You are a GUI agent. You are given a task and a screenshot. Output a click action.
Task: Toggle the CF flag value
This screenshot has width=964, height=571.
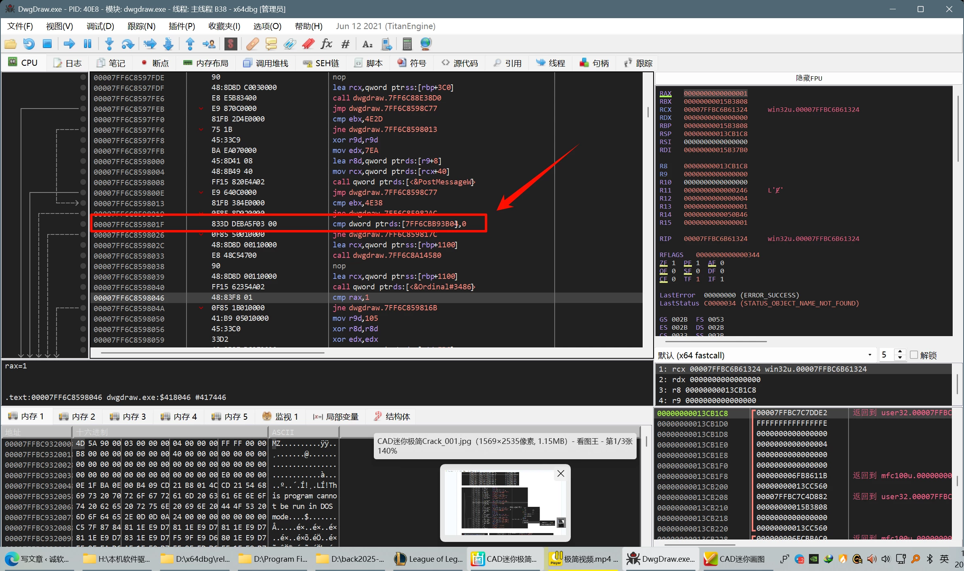673,279
